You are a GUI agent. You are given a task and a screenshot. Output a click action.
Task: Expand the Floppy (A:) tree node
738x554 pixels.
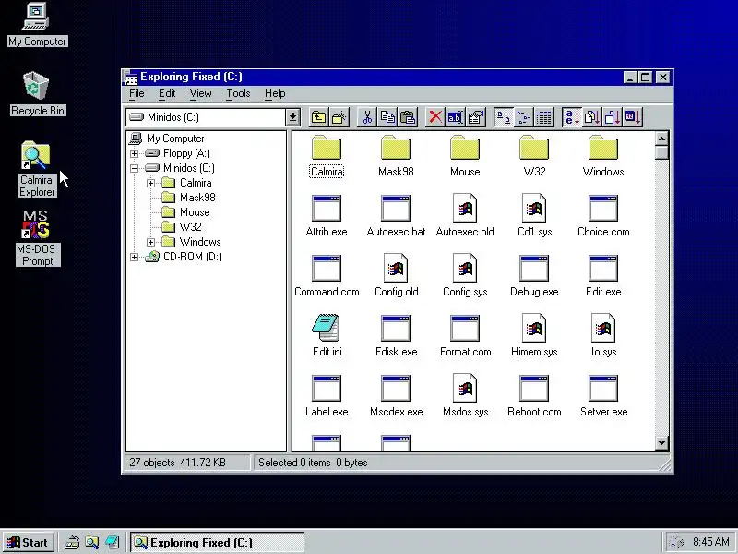(134, 153)
